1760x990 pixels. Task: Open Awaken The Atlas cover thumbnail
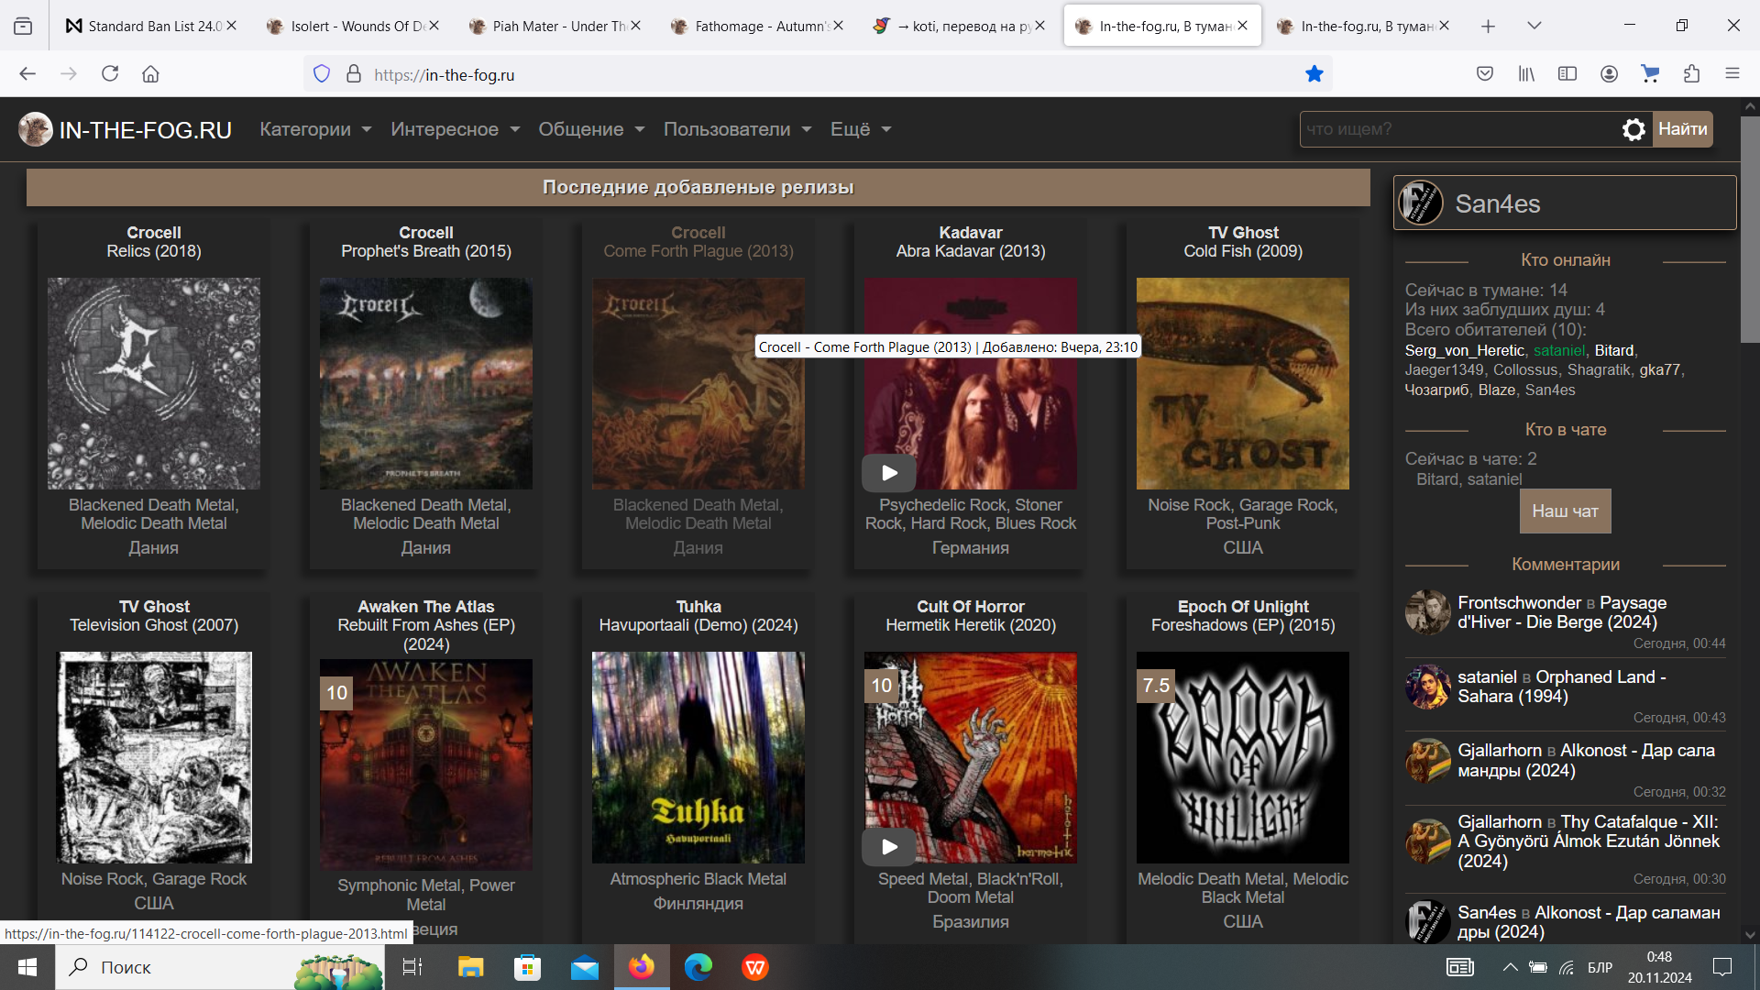[x=426, y=764]
